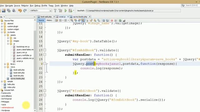This screenshot has width=200, height=112.
Task: Click the Stop Macro Recording icon
Action: click(x=116, y=20)
